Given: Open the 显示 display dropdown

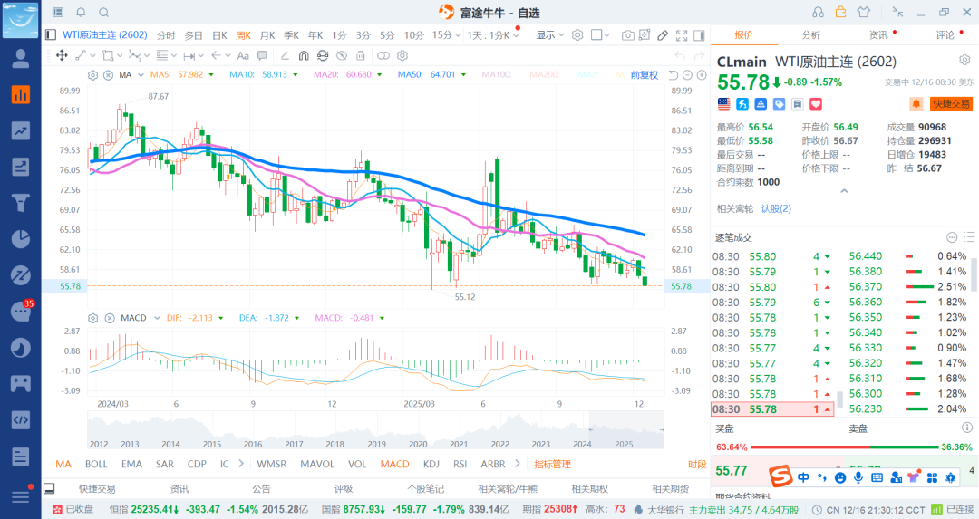Looking at the screenshot, I should (549, 35).
